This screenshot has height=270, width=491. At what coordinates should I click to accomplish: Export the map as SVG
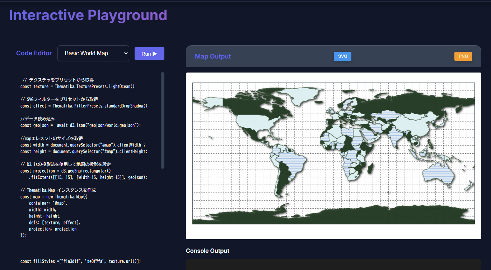(342, 56)
